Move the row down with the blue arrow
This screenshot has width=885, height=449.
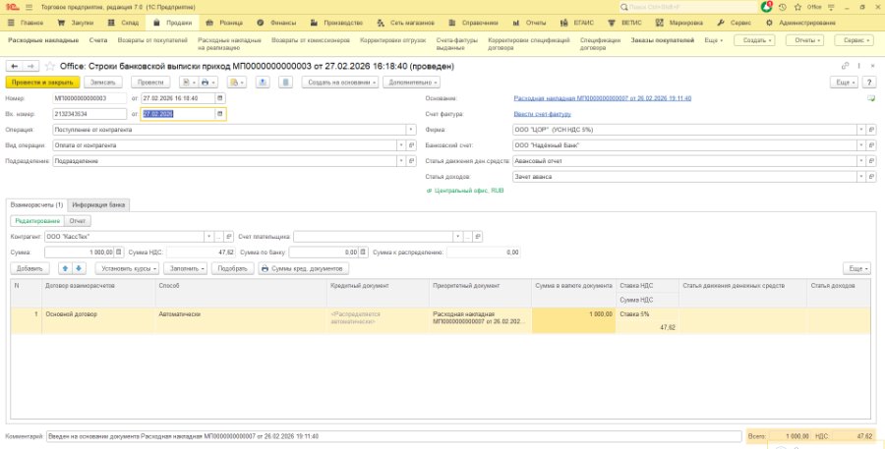point(79,268)
